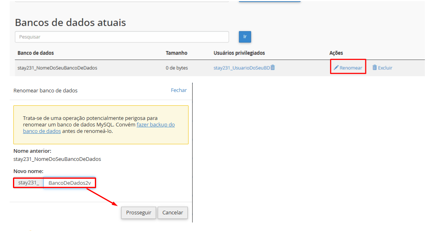Click the Novo nome input field
431x231 pixels.
pyautogui.click(x=70, y=183)
